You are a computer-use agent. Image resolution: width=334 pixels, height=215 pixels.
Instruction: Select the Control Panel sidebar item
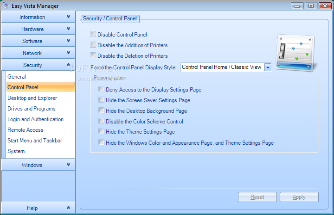coord(40,87)
